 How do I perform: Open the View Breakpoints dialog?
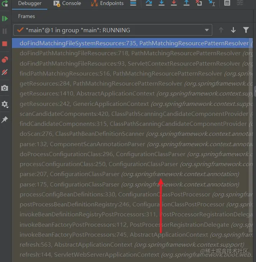click(5, 59)
